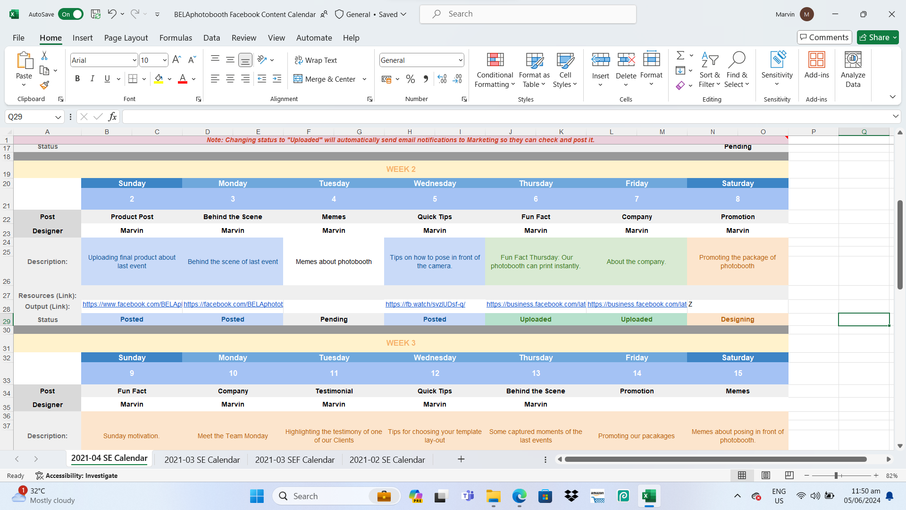The height and width of the screenshot is (510, 906).
Task: Click the Share button
Action: 878,37
